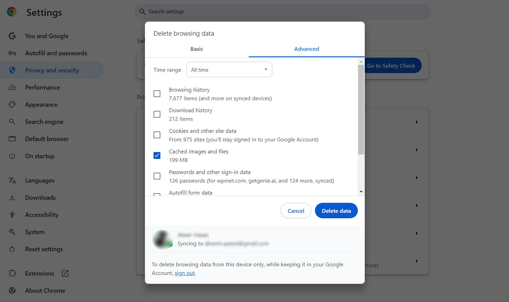
Task: Open the Time range dropdown
Action: pos(229,70)
